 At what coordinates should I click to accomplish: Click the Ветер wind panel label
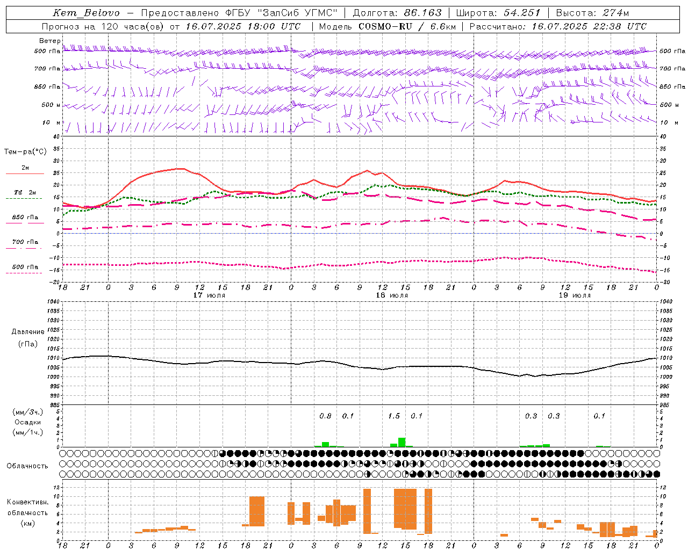click(50, 41)
